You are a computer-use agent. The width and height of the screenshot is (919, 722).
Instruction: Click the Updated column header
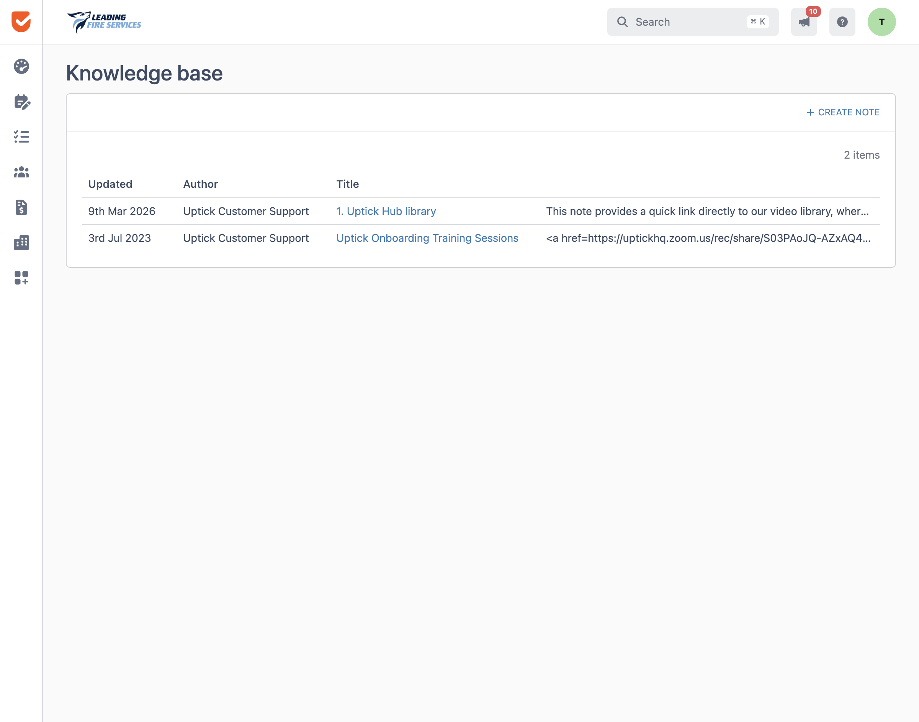click(x=110, y=184)
